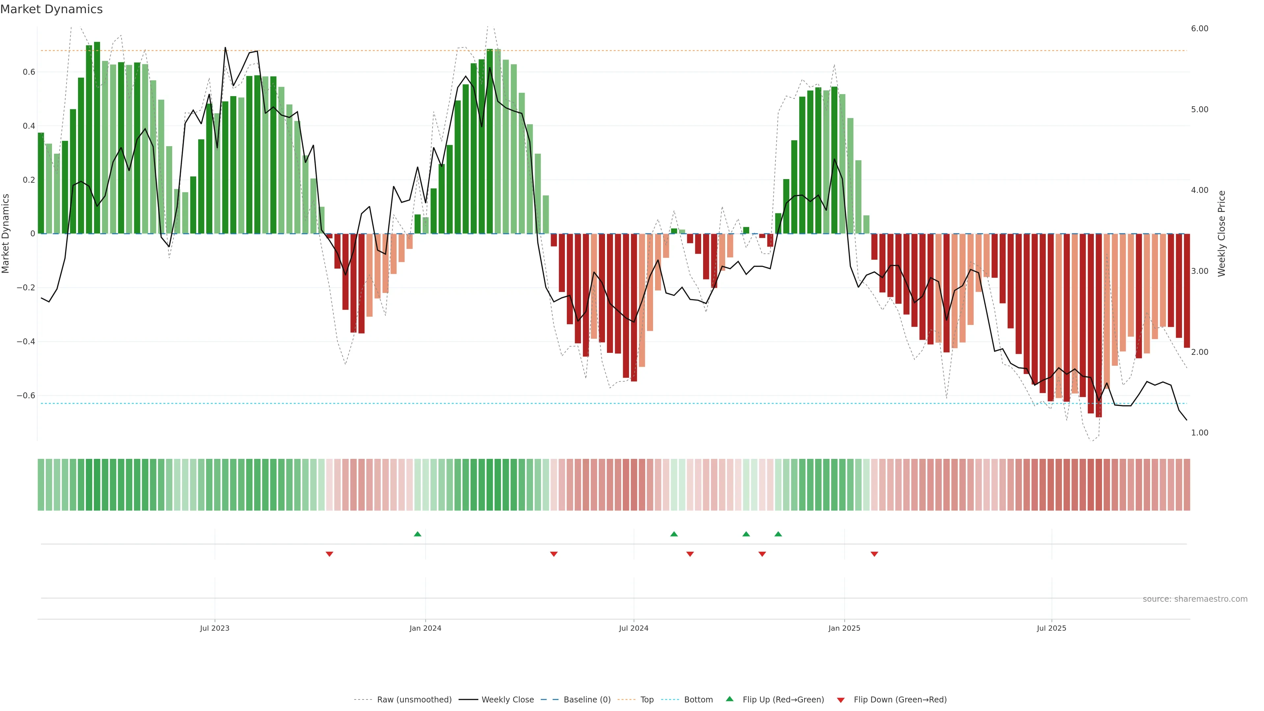
Task: Click the Weekly Close Price axis title
Action: pyautogui.click(x=1222, y=234)
